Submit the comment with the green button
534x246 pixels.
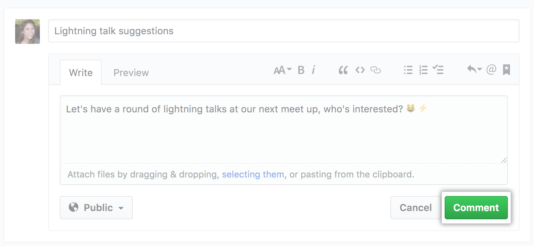pos(476,208)
